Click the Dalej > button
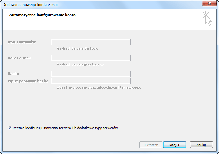 click(174, 145)
